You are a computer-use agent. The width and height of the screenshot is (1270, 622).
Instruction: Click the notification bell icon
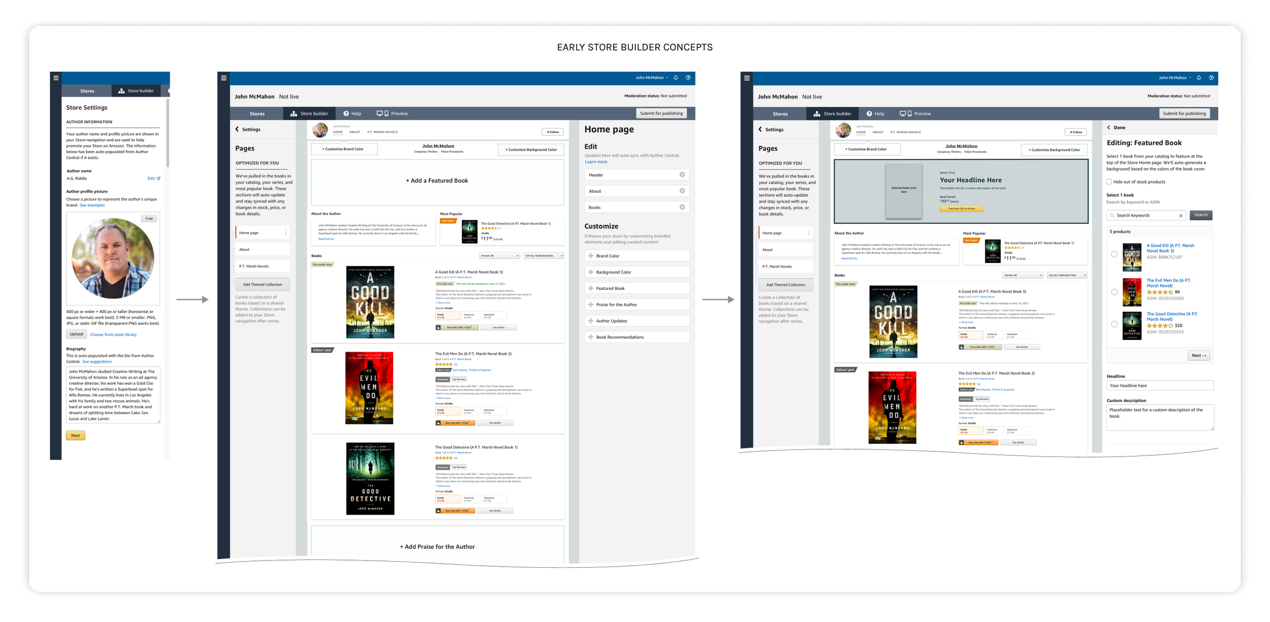click(x=676, y=78)
